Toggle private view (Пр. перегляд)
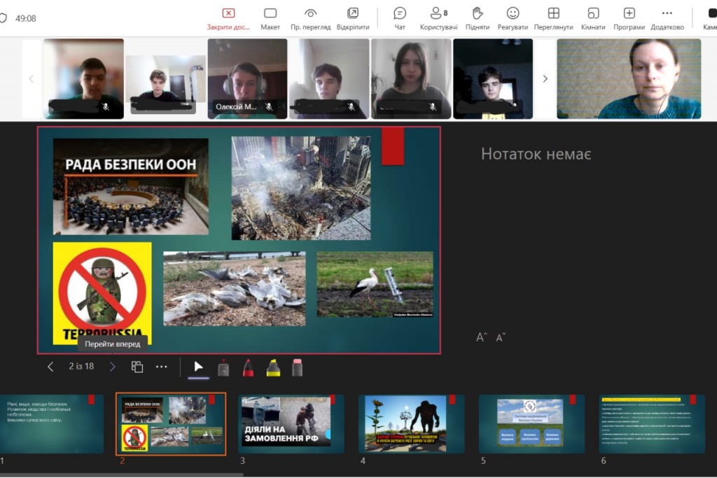The image size is (717, 478). pyautogui.click(x=311, y=18)
